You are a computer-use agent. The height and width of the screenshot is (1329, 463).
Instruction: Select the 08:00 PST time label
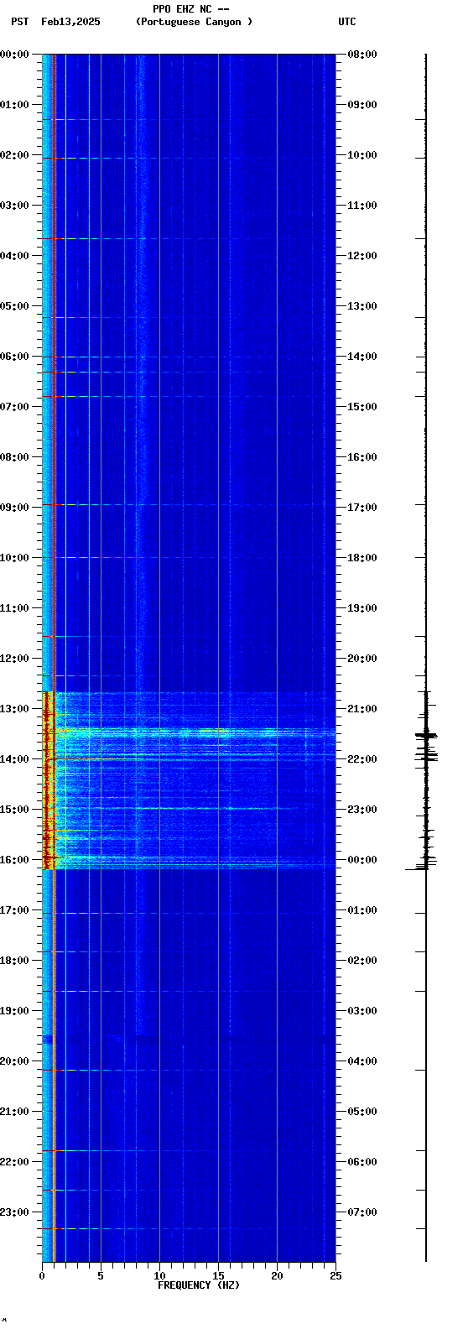[15, 457]
